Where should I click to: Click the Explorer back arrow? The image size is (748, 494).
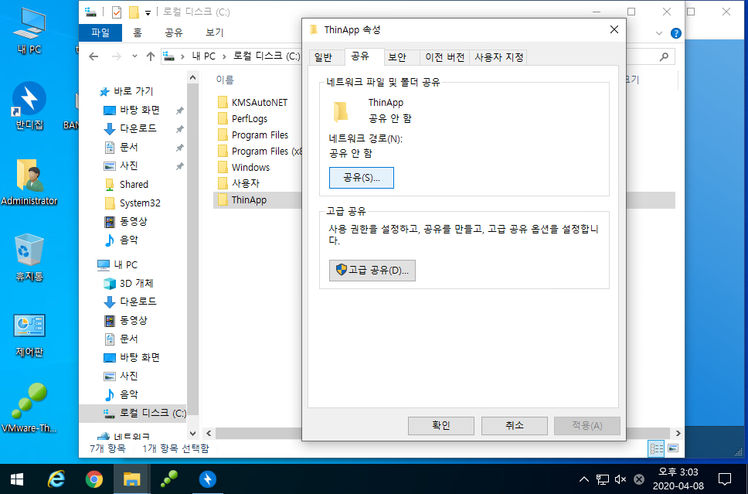click(93, 56)
